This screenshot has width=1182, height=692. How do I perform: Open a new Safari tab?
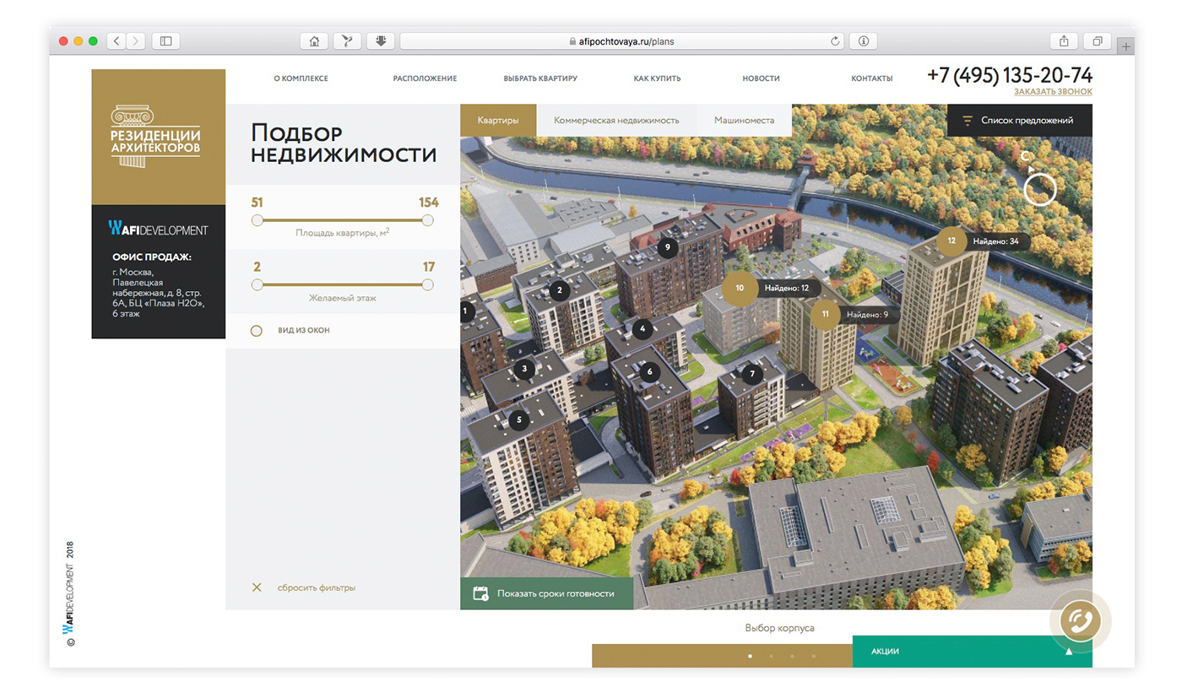1125,45
